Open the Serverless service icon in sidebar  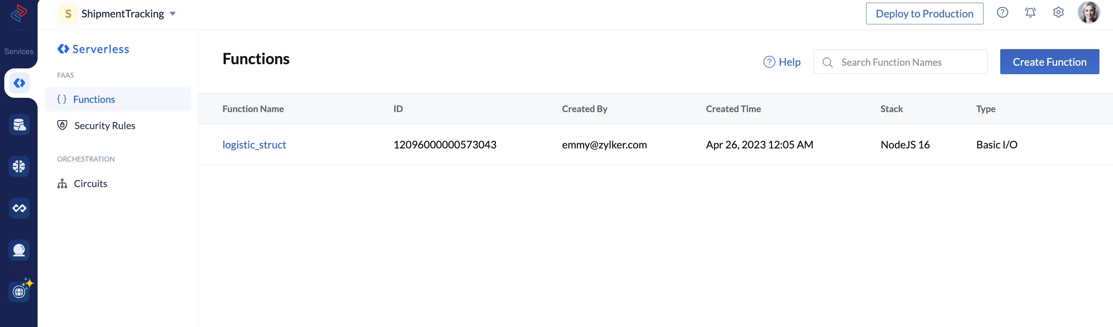19,83
